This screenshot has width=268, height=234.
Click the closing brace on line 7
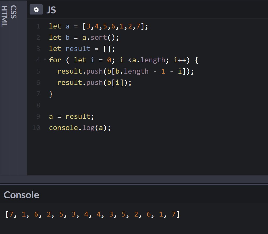(x=51, y=94)
